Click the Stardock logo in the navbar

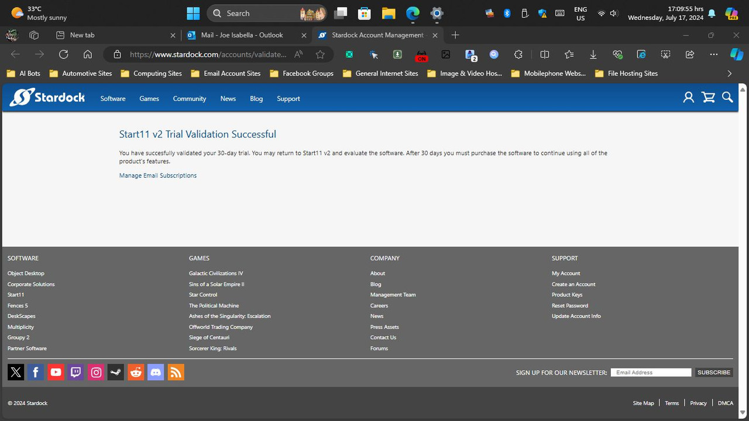tap(47, 97)
